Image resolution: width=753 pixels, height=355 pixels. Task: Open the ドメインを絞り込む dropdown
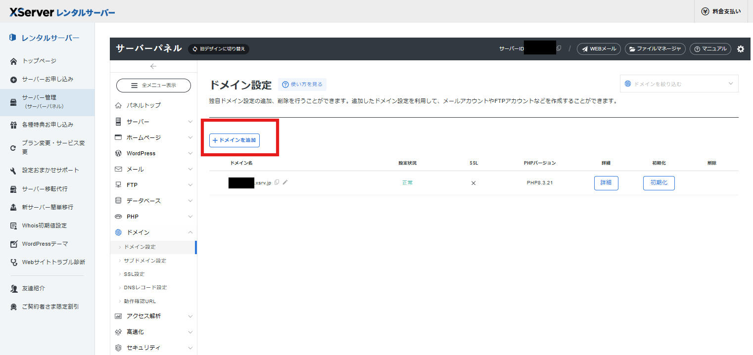(679, 84)
